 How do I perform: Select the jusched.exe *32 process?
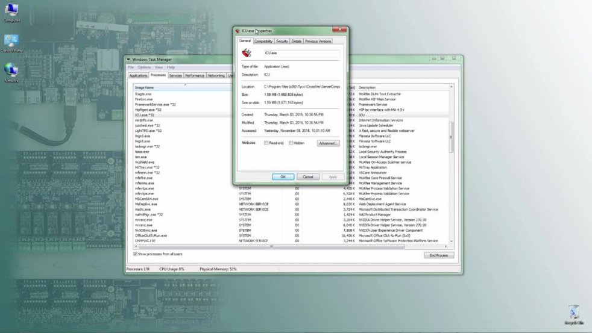[x=147, y=126]
